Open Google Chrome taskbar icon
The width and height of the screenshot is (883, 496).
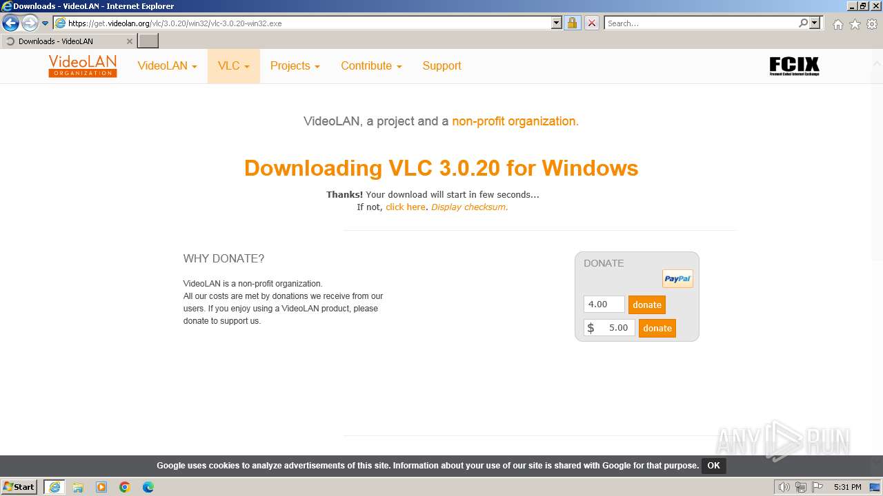point(125,487)
